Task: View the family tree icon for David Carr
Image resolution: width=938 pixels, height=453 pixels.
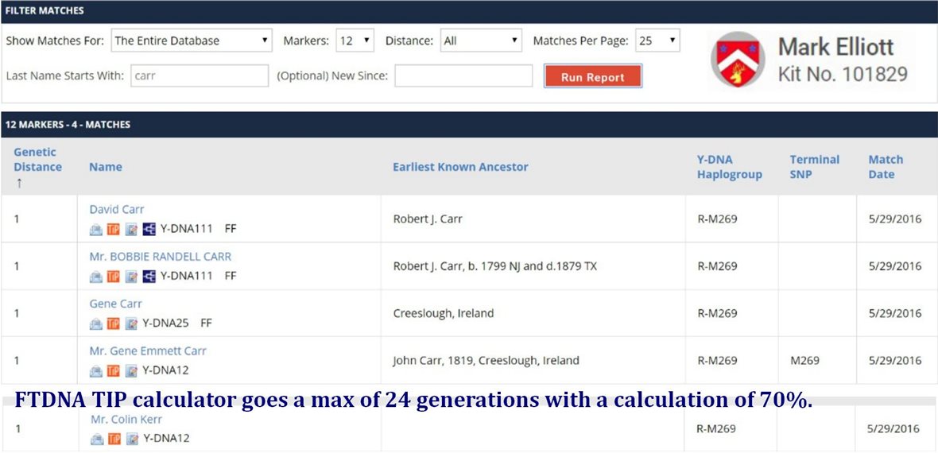Action: pos(149,230)
